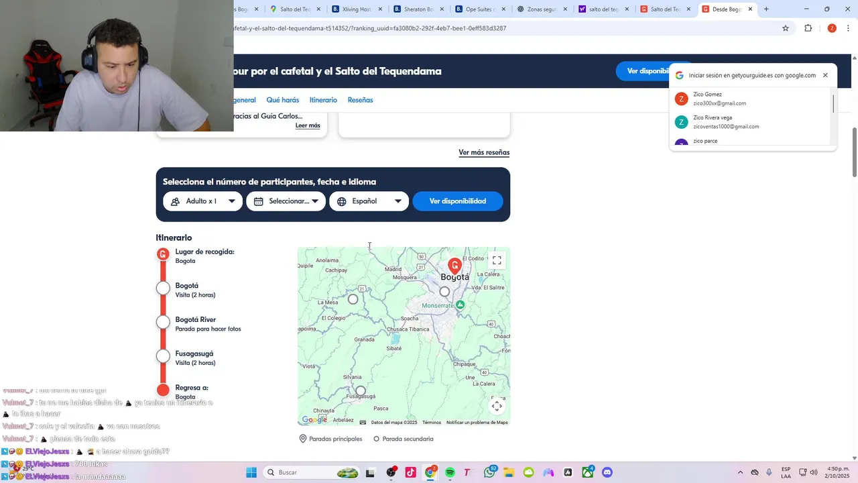Click the red G pin on Bogotá
858x483 pixels.
[454, 266]
